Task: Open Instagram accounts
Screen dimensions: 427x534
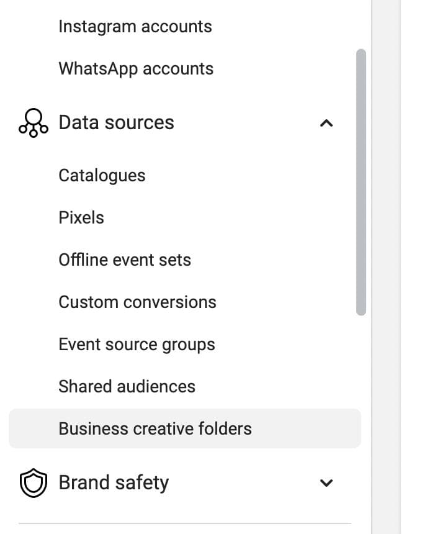Action: click(135, 27)
